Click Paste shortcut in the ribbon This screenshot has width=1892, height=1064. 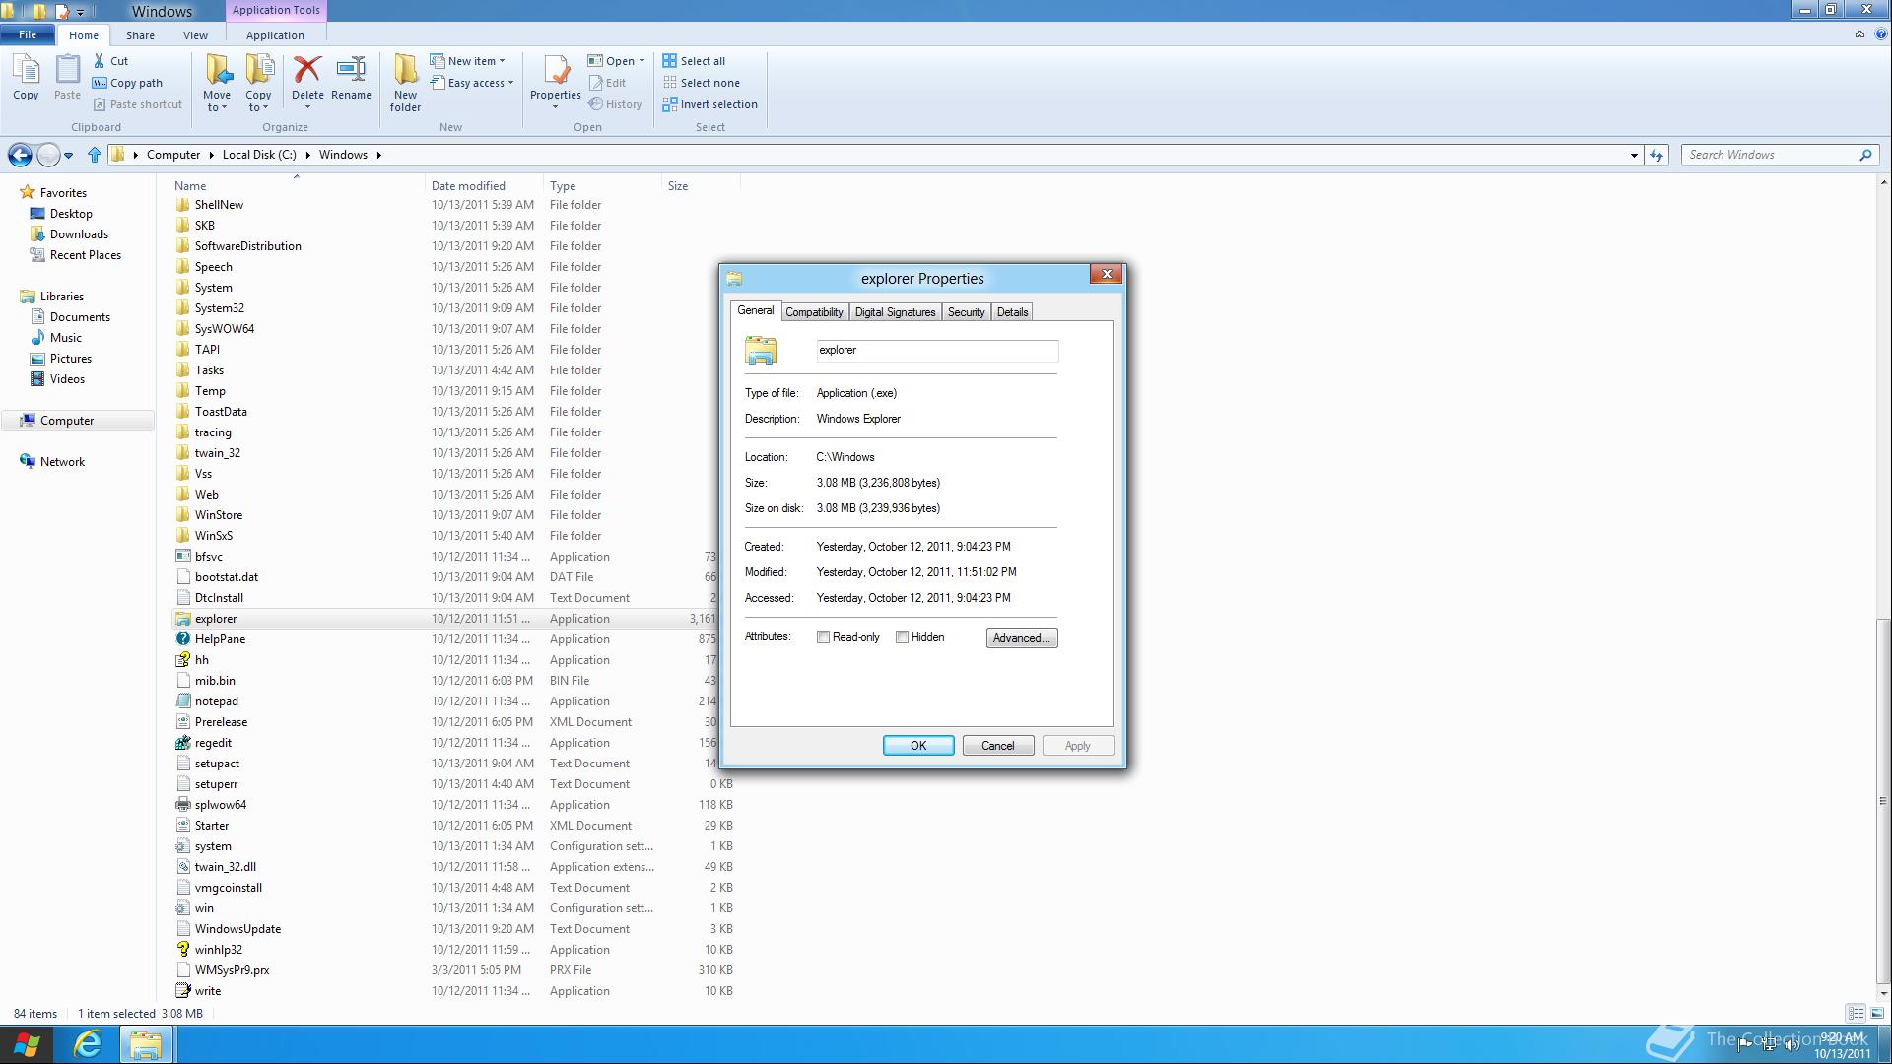137,104
